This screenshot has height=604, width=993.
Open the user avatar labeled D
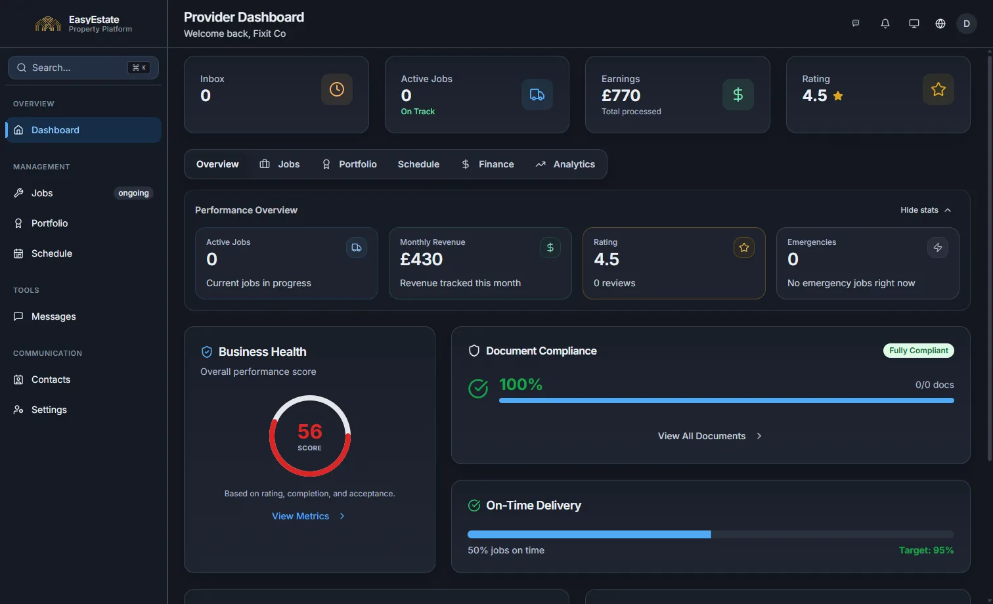pyautogui.click(x=967, y=24)
